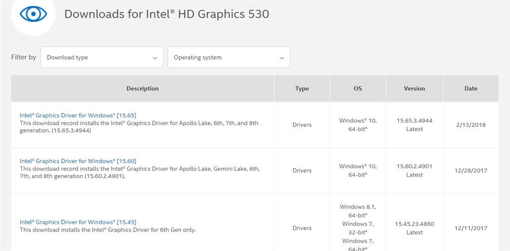Select version 15.65.3.4944 Latest cell
The width and height of the screenshot is (510, 251).
[x=414, y=125]
